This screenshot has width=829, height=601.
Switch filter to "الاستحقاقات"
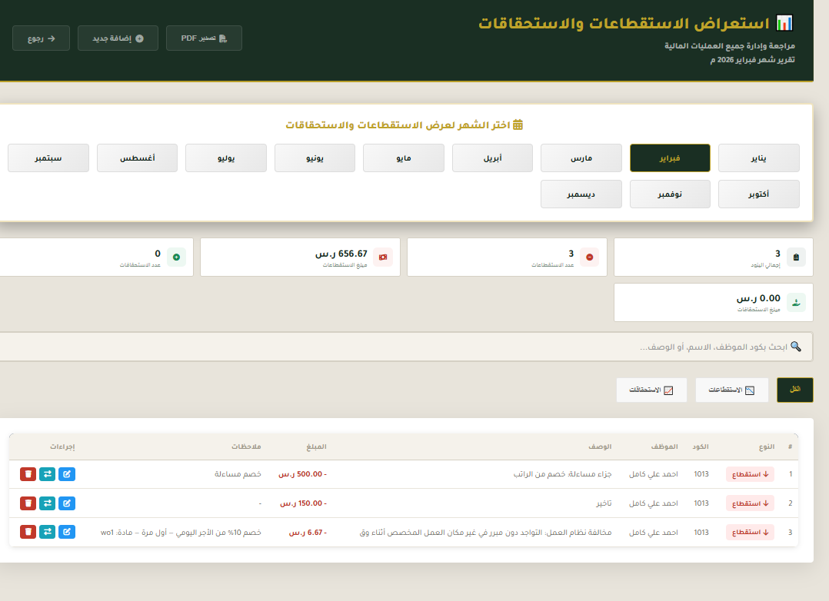651,390
